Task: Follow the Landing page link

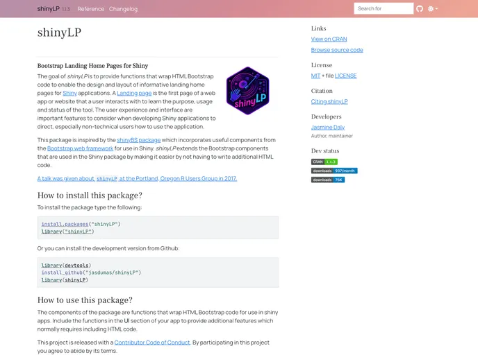Action: [x=134, y=93]
